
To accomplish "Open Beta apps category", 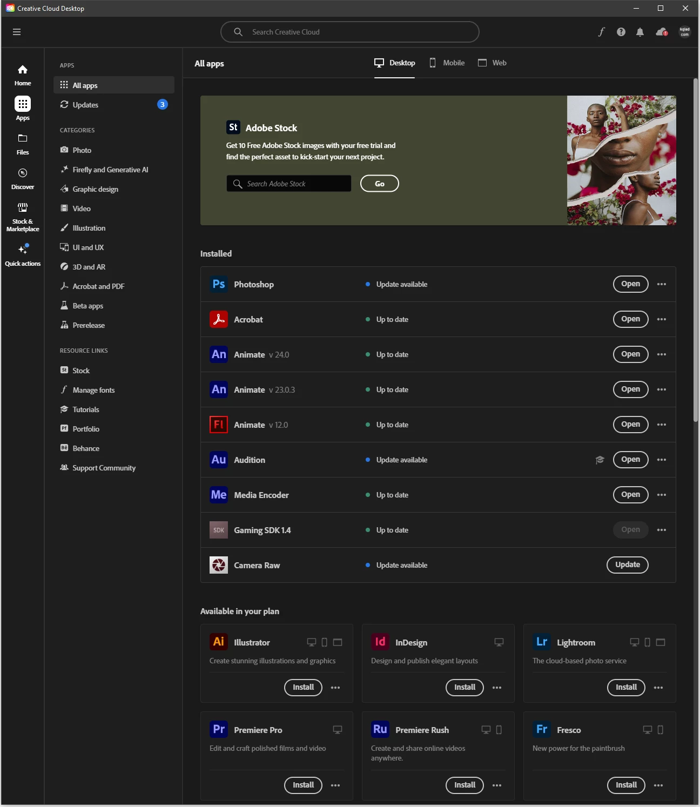I will click(x=114, y=305).
